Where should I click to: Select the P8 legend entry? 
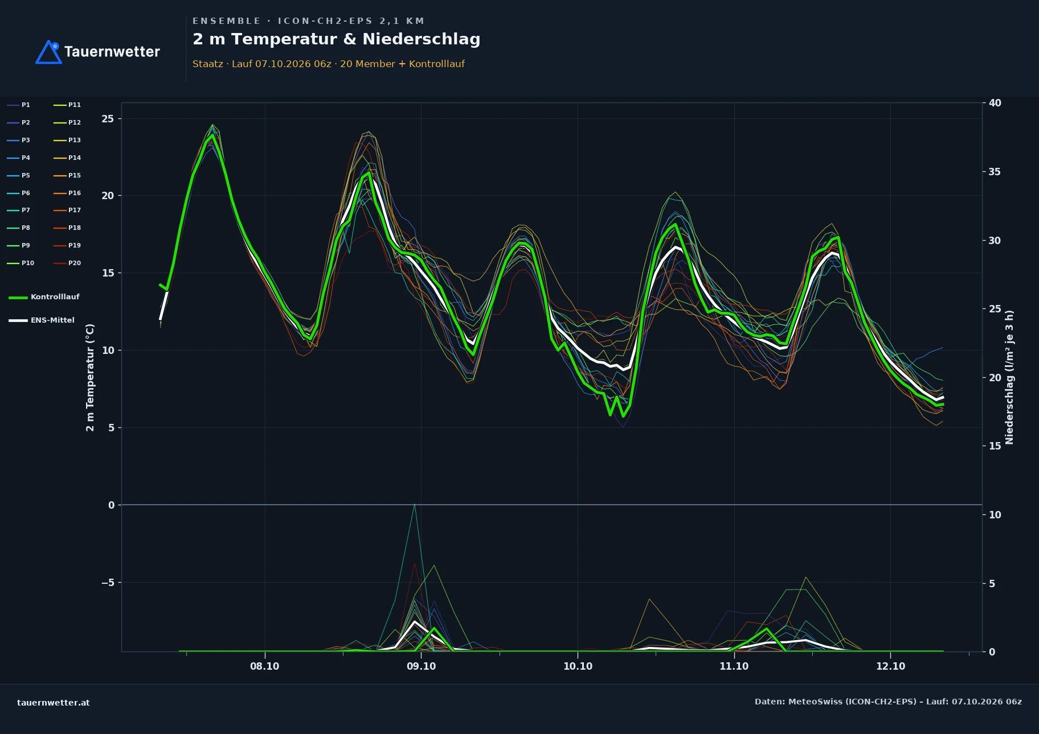pyautogui.click(x=19, y=228)
